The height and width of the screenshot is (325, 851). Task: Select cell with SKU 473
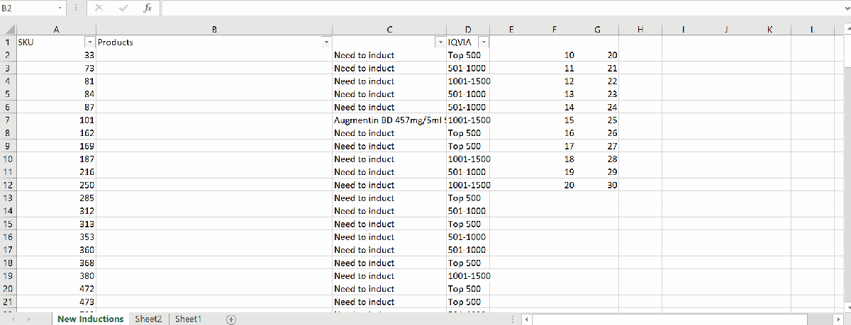point(56,302)
